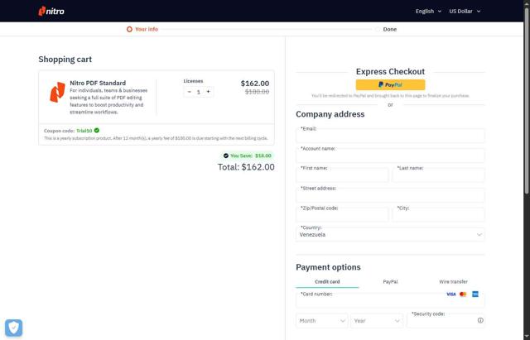Viewport: 530px width, 340px height.
Task: Click the Total: $162.00 text
Action: tap(246, 167)
